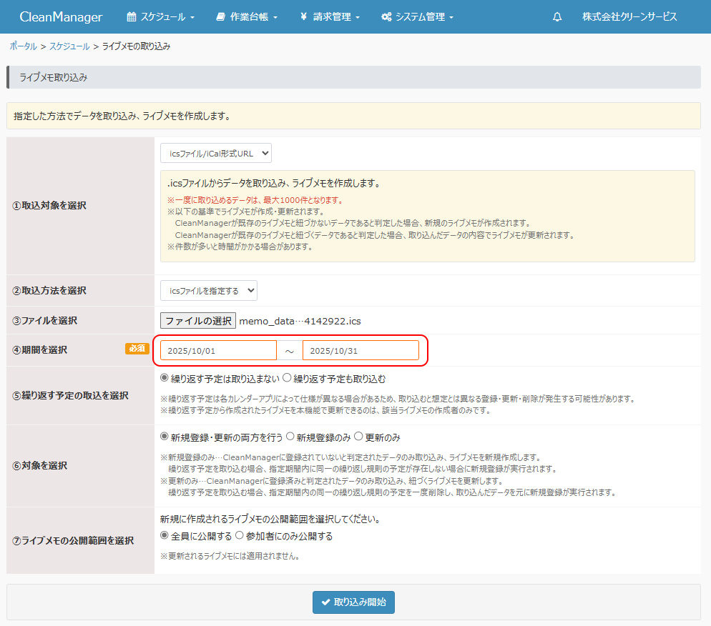Click the ファイルの選択 button
Screen dimensions: 711x626
pyautogui.click(x=198, y=321)
